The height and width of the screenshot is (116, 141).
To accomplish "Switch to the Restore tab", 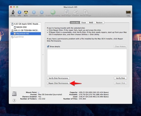I will (99, 23).
